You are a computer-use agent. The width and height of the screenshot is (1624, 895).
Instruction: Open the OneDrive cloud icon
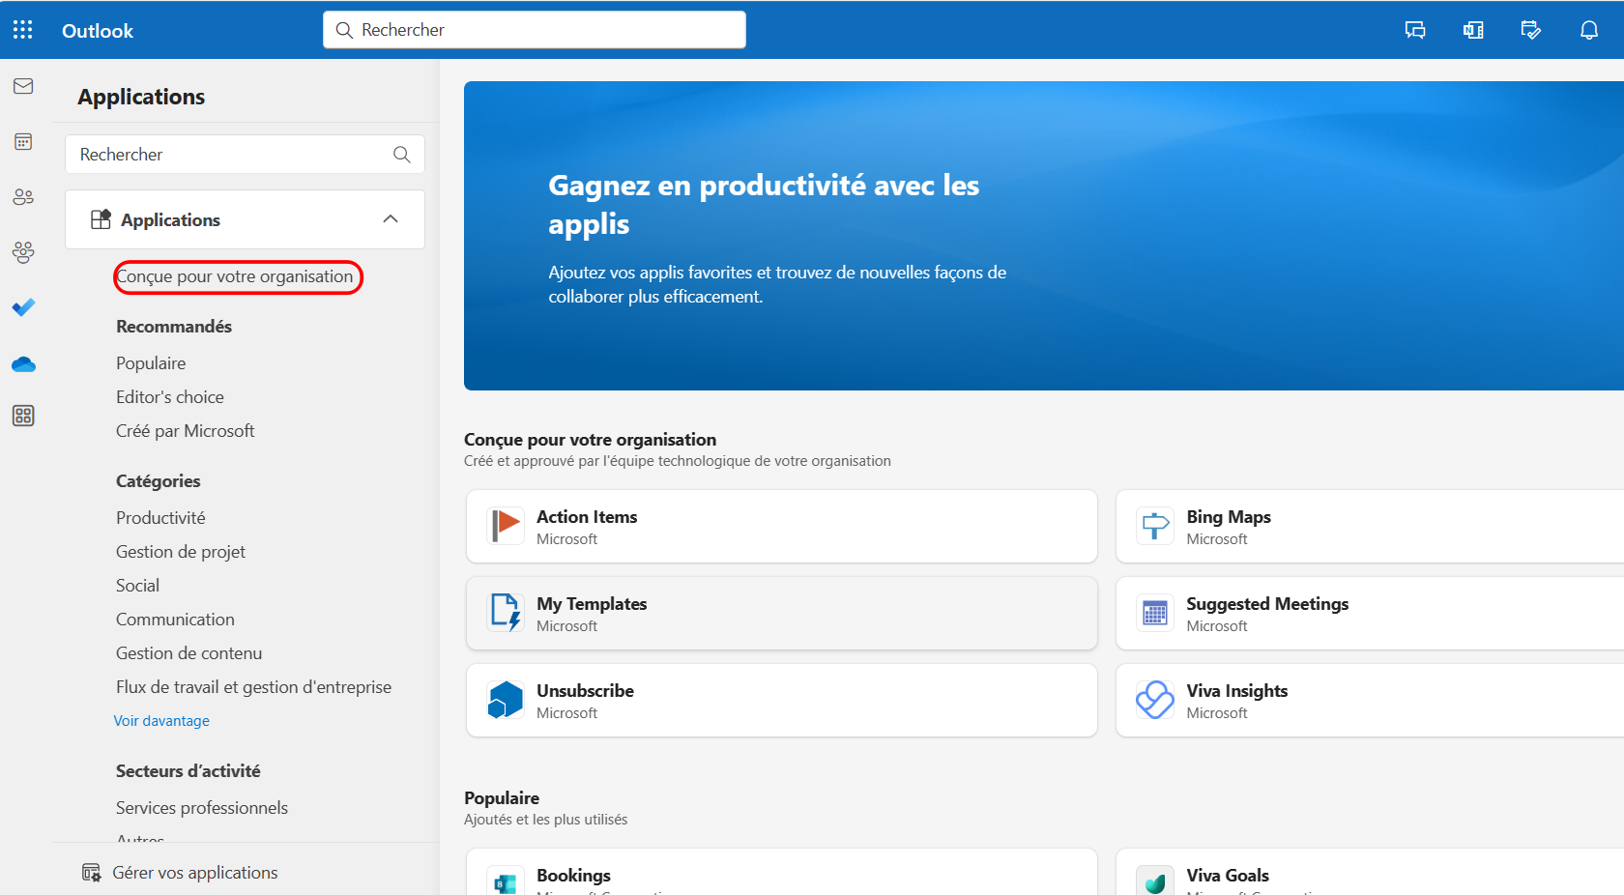point(23,364)
